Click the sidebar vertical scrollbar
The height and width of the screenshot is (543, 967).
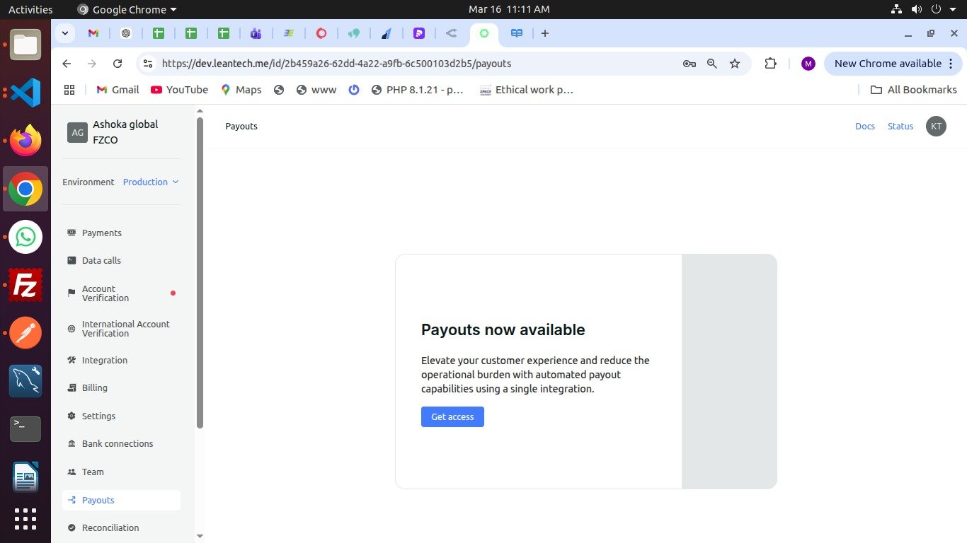[x=200, y=272]
